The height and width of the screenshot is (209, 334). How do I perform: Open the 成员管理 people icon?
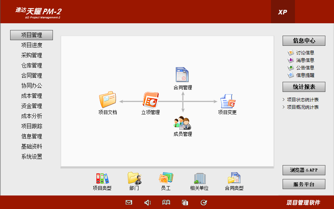(183, 123)
